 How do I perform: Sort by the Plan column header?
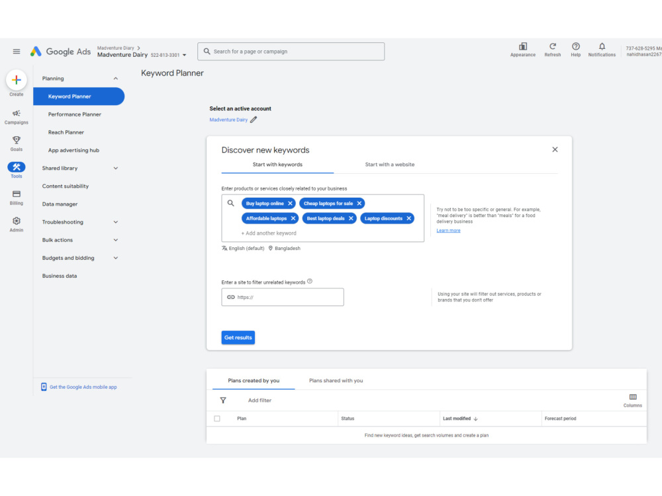point(242,419)
